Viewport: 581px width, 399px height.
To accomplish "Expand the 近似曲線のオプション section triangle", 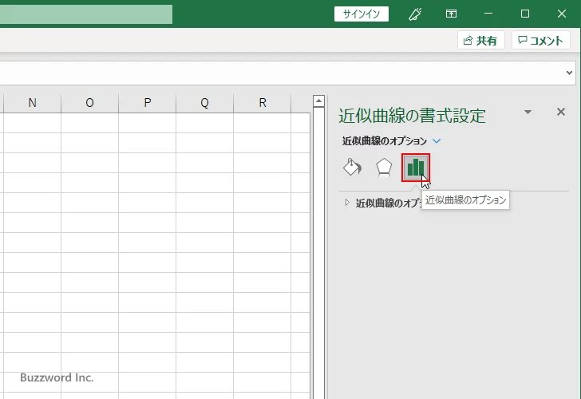I will click(347, 203).
